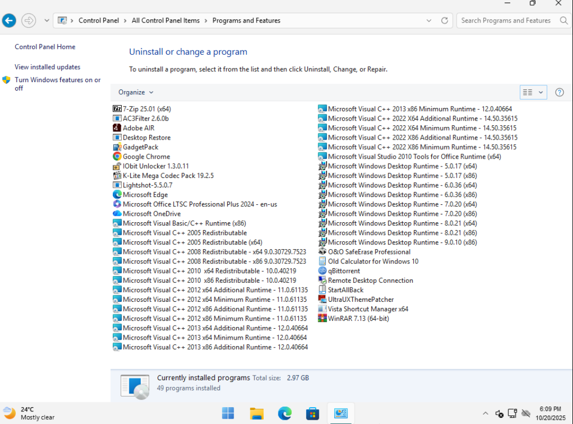
Task: Click the Google Chrome program icon
Action: click(x=117, y=156)
